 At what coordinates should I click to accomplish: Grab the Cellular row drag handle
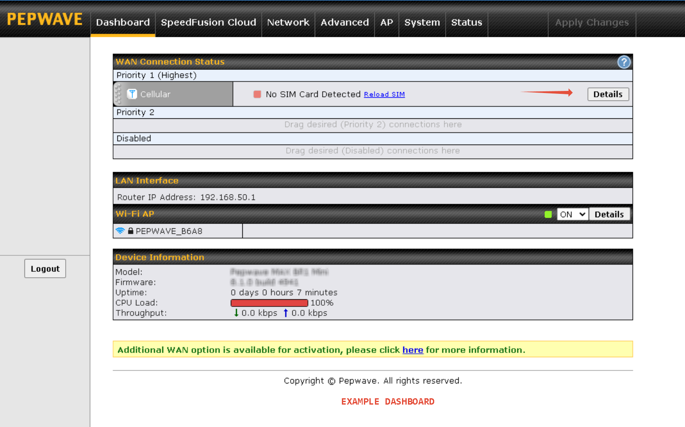coord(118,94)
